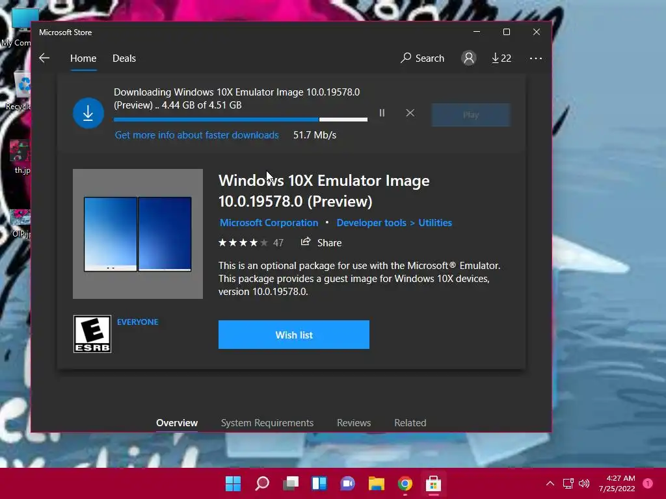Click the Microsoft Store taskbar icon
The image size is (666, 499).
pos(433,483)
